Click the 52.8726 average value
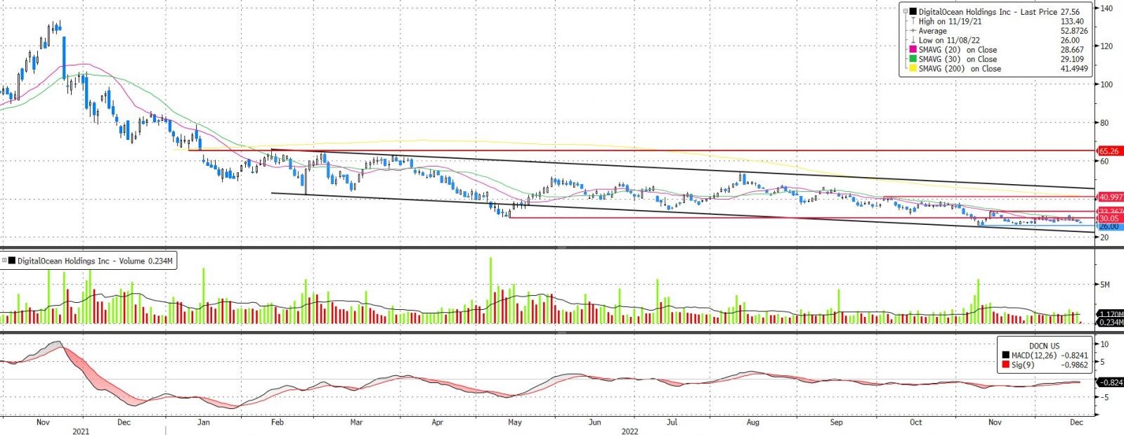This screenshot has width=1124, height=435. coord(1074,31)
